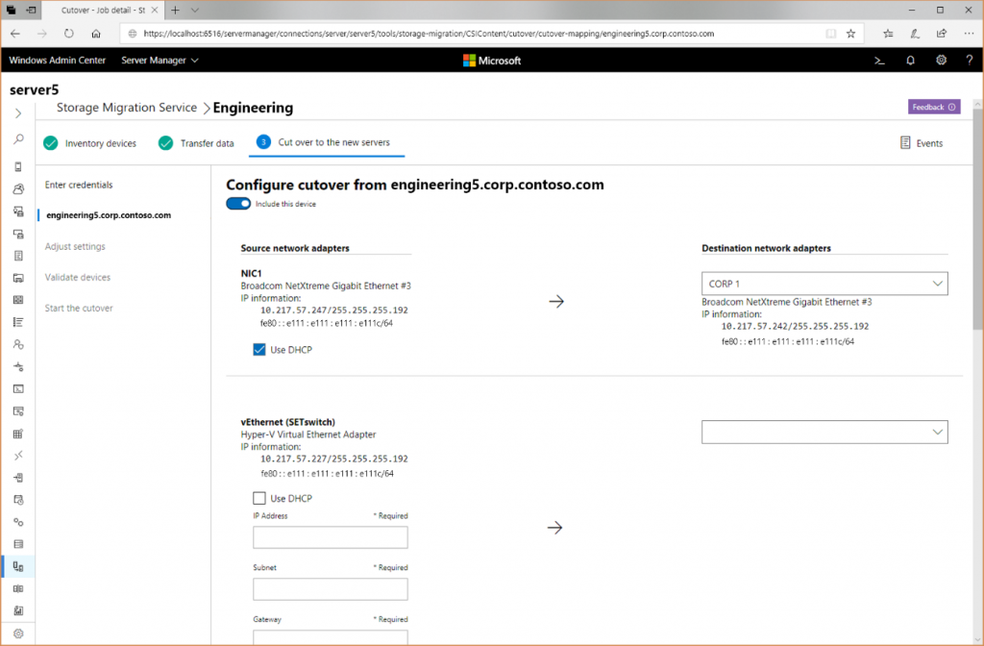This screenshot has width=984, height=646.
Task: Open sidebar Settings gear at bottom
Action: (18, 634)
